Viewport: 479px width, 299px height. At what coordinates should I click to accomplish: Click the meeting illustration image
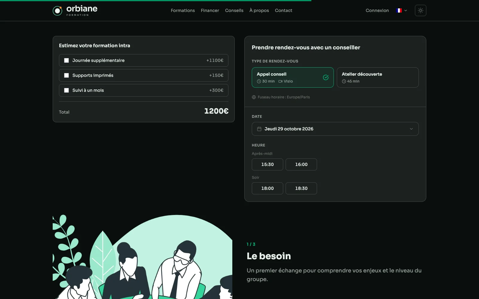pos(143,257)
